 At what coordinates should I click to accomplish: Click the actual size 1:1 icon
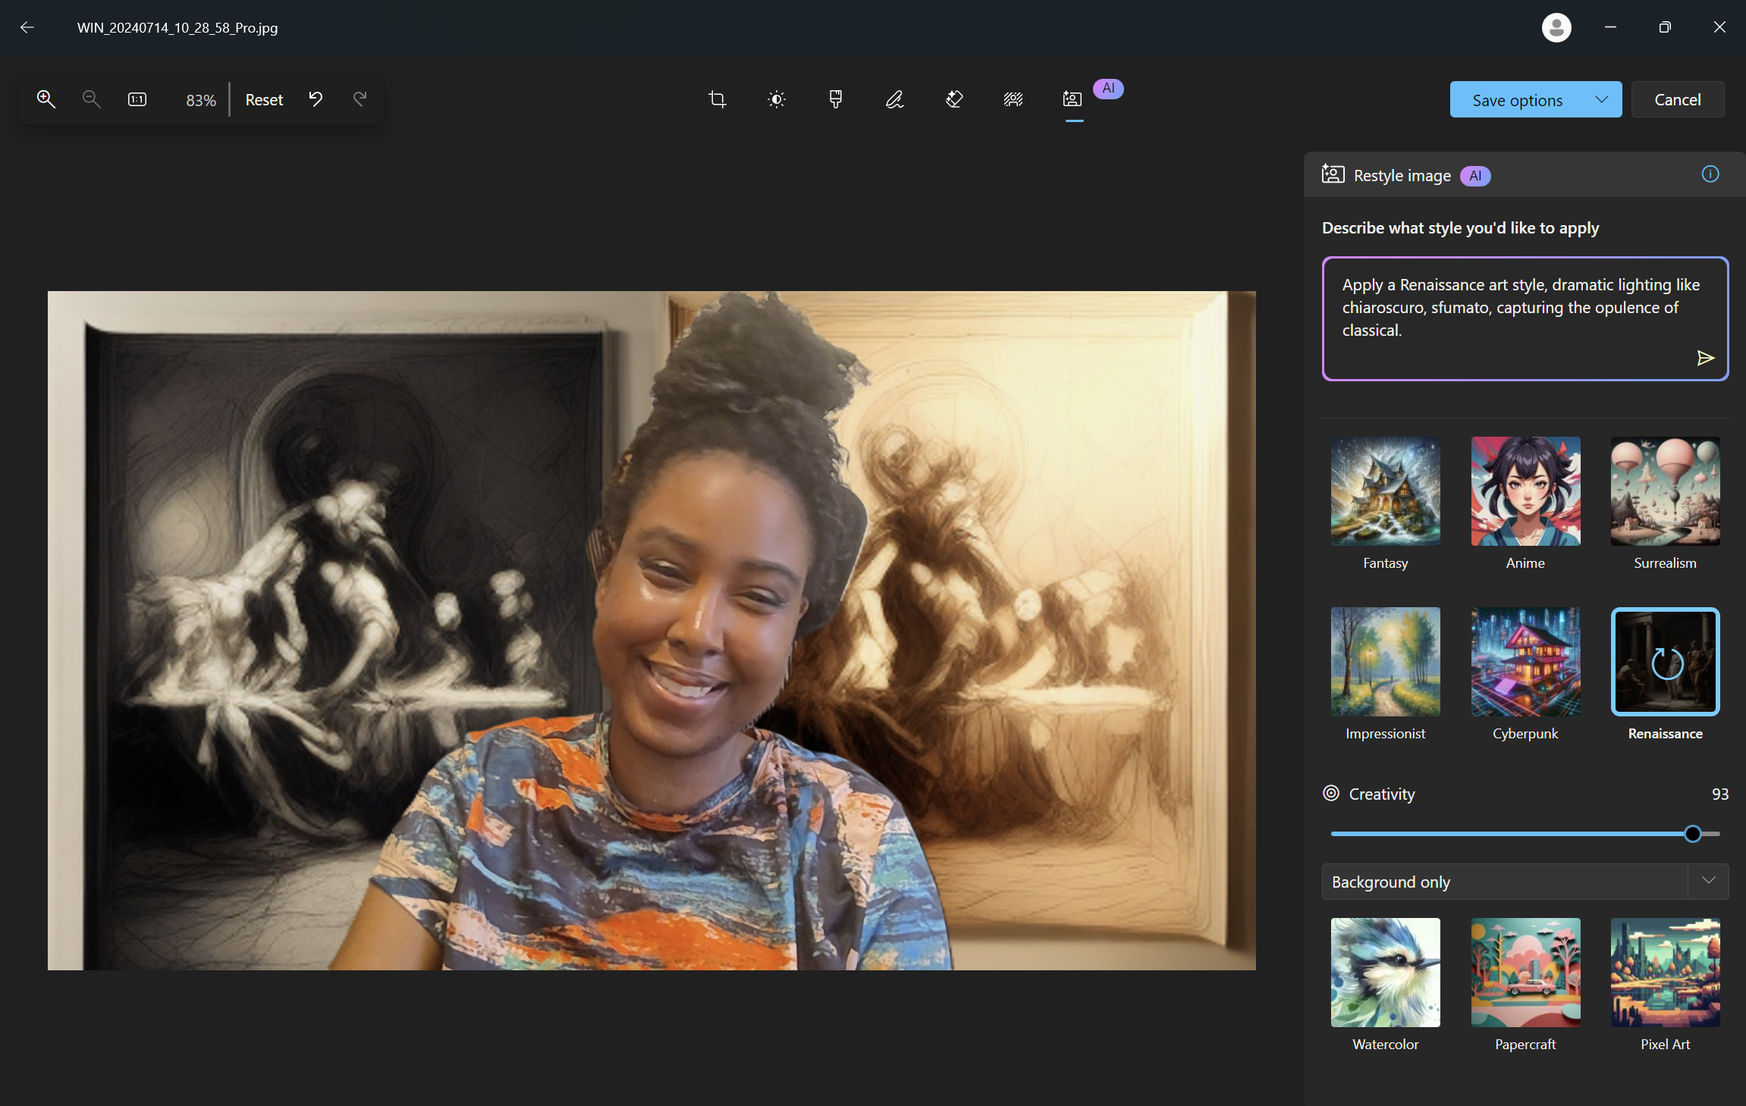click(x=137, y=99)
